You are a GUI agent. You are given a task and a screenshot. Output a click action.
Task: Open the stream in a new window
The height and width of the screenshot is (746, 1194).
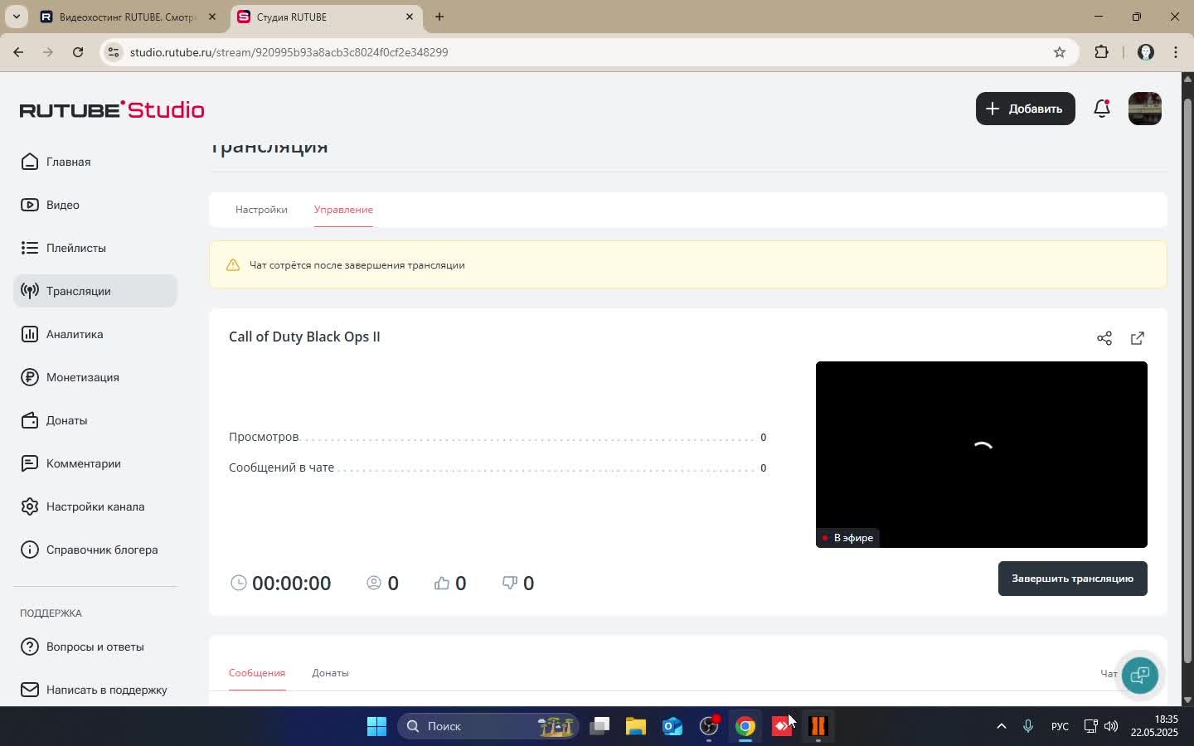coord(1138,338)
